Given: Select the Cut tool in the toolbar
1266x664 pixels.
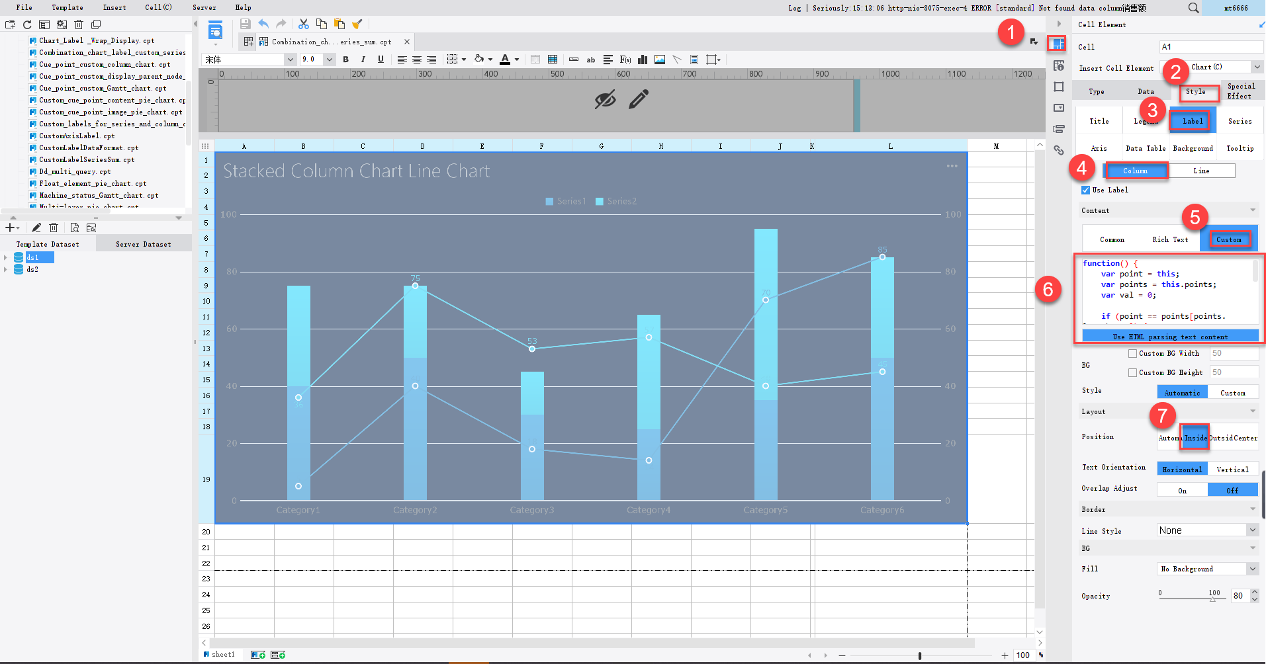Looking at the screenshot, I should 304,23.
